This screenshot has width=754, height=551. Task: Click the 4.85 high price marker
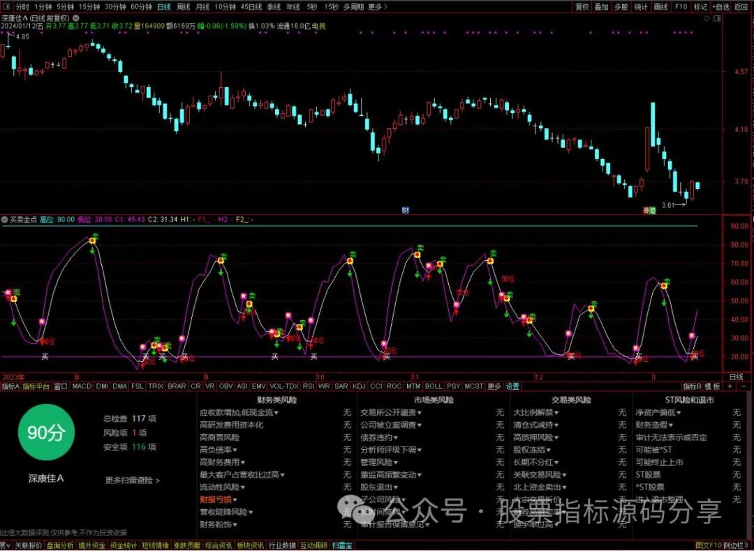point(22,36)
